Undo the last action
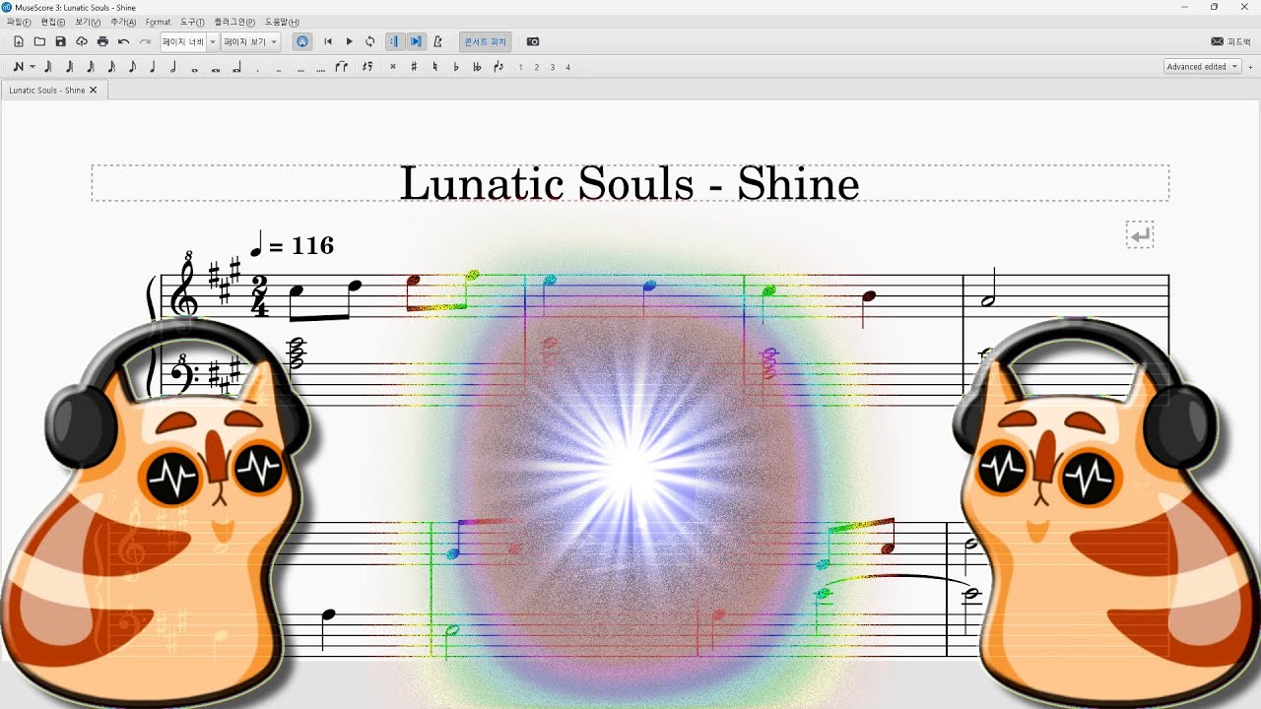This screenshot has height=709, width=1261. coord(123,41)
